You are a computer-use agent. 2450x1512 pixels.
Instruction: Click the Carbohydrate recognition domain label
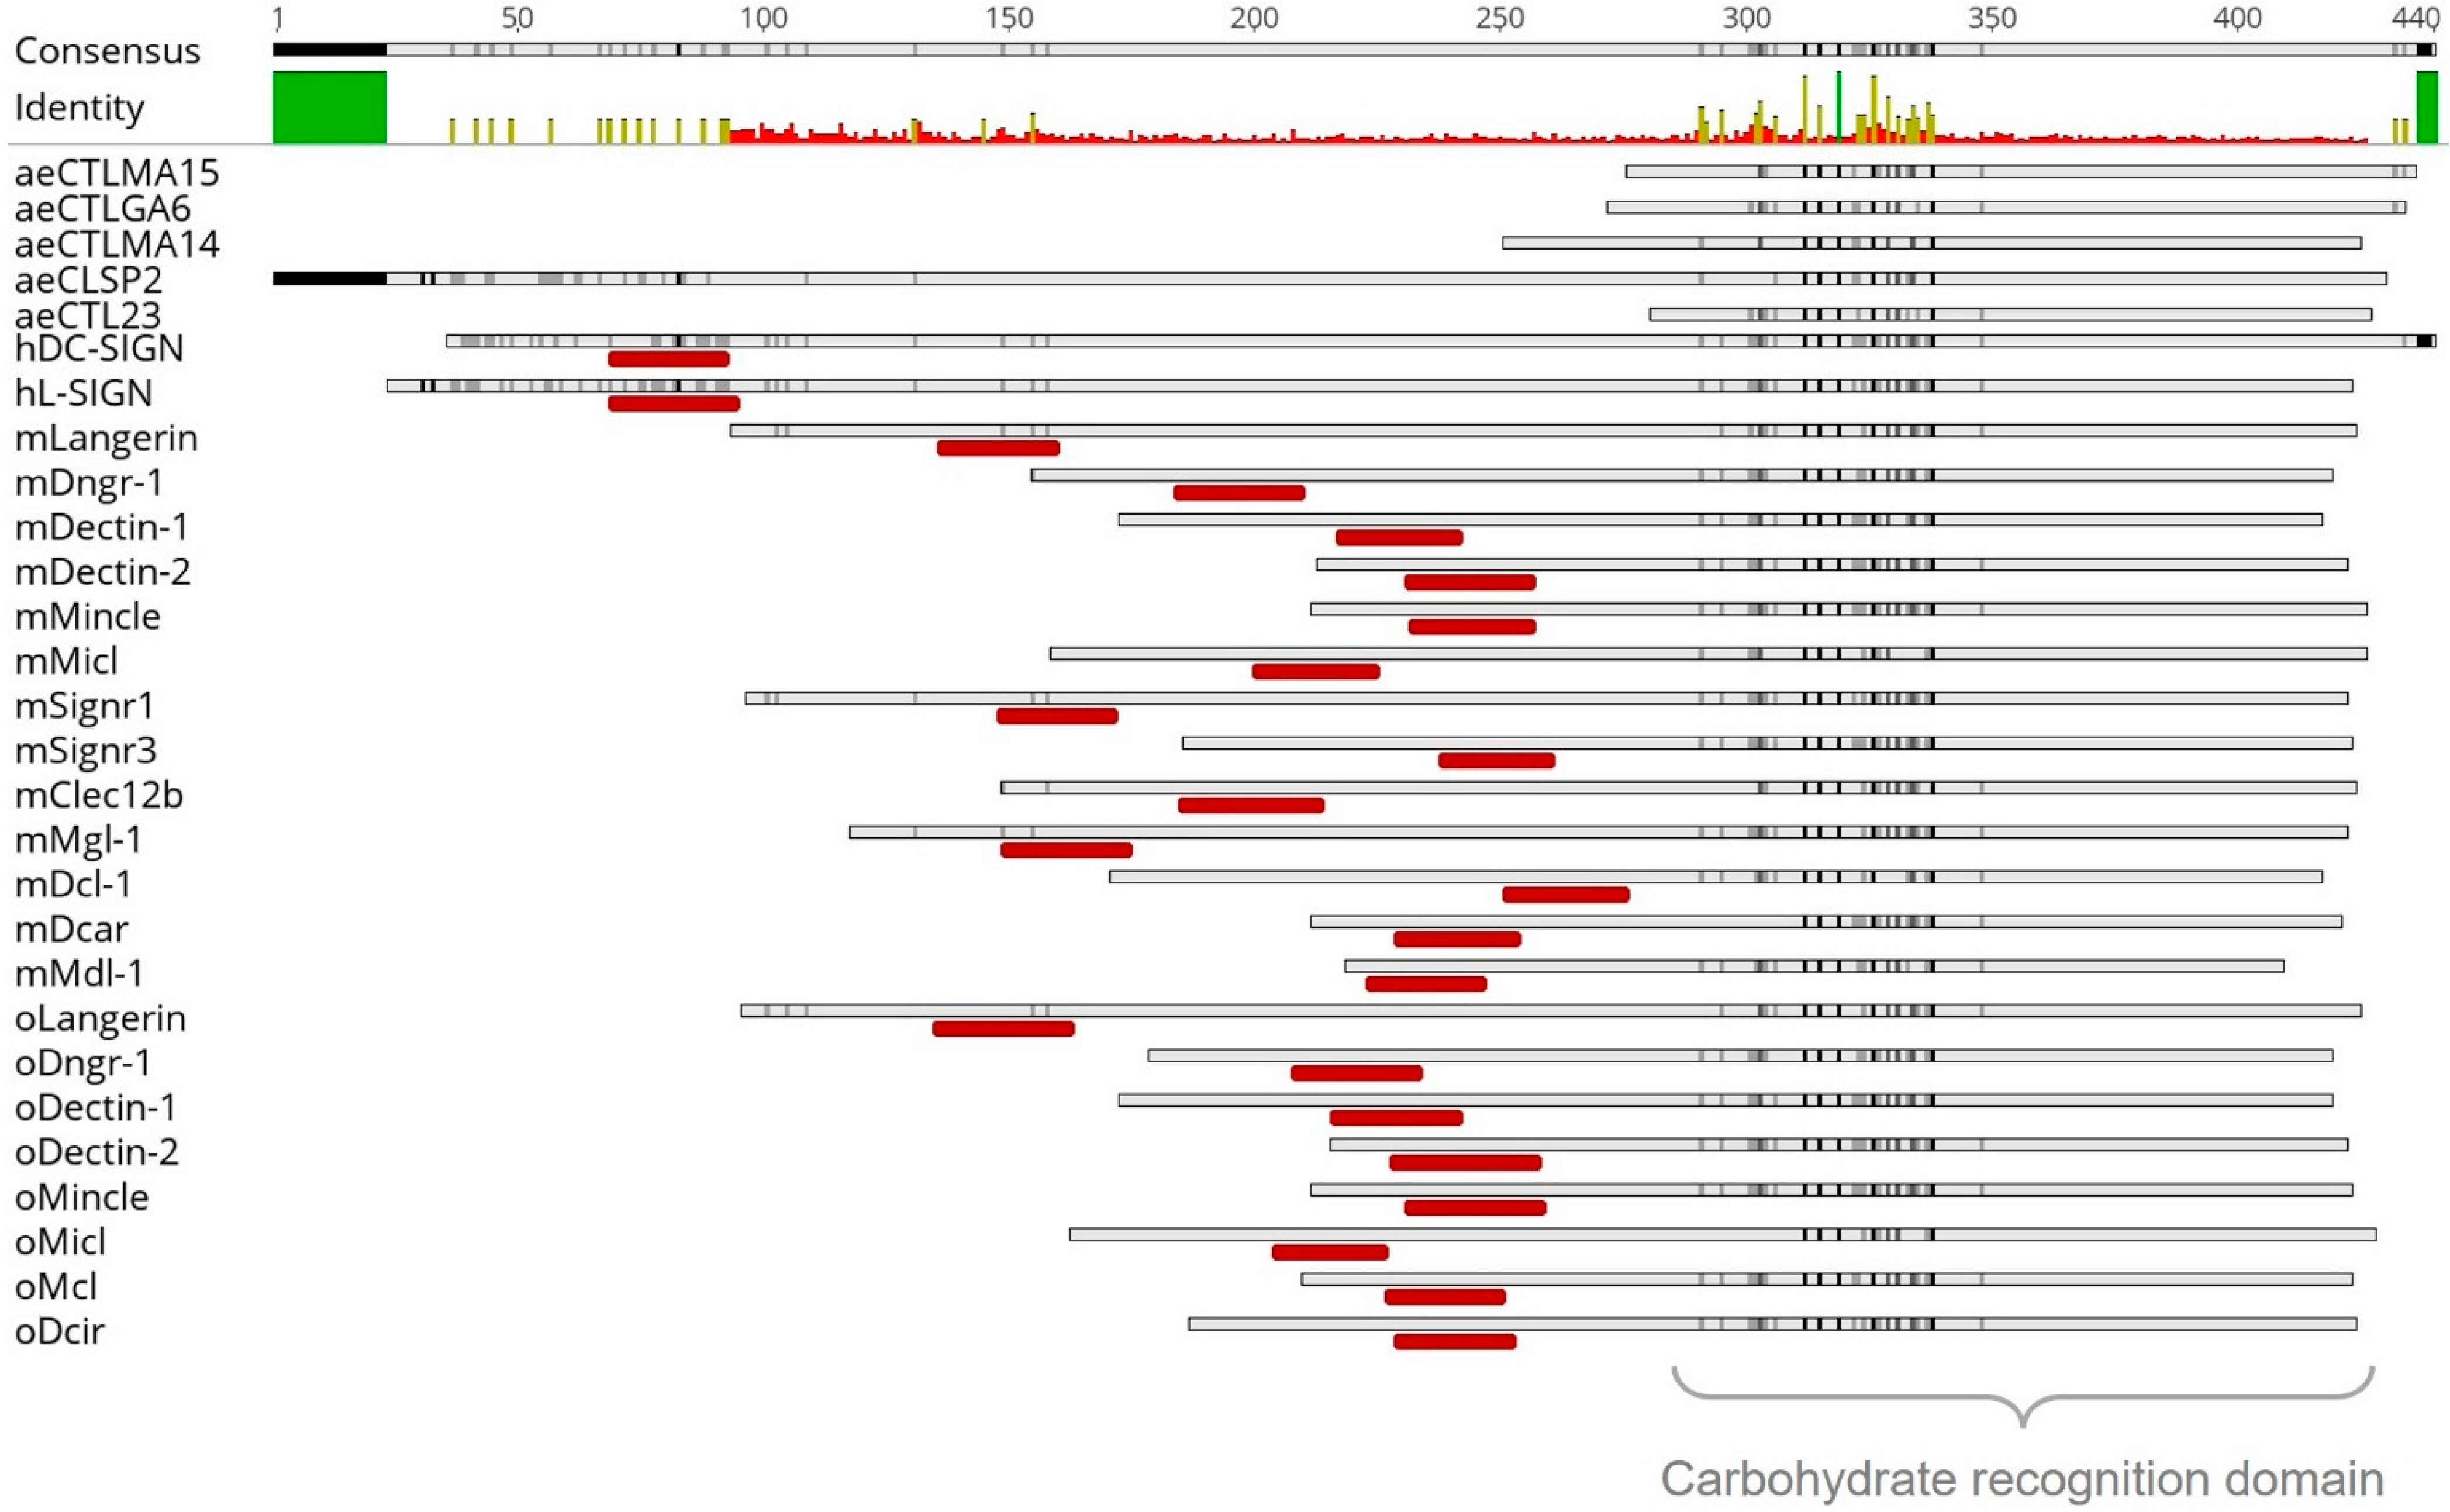pos(2022,1479)
